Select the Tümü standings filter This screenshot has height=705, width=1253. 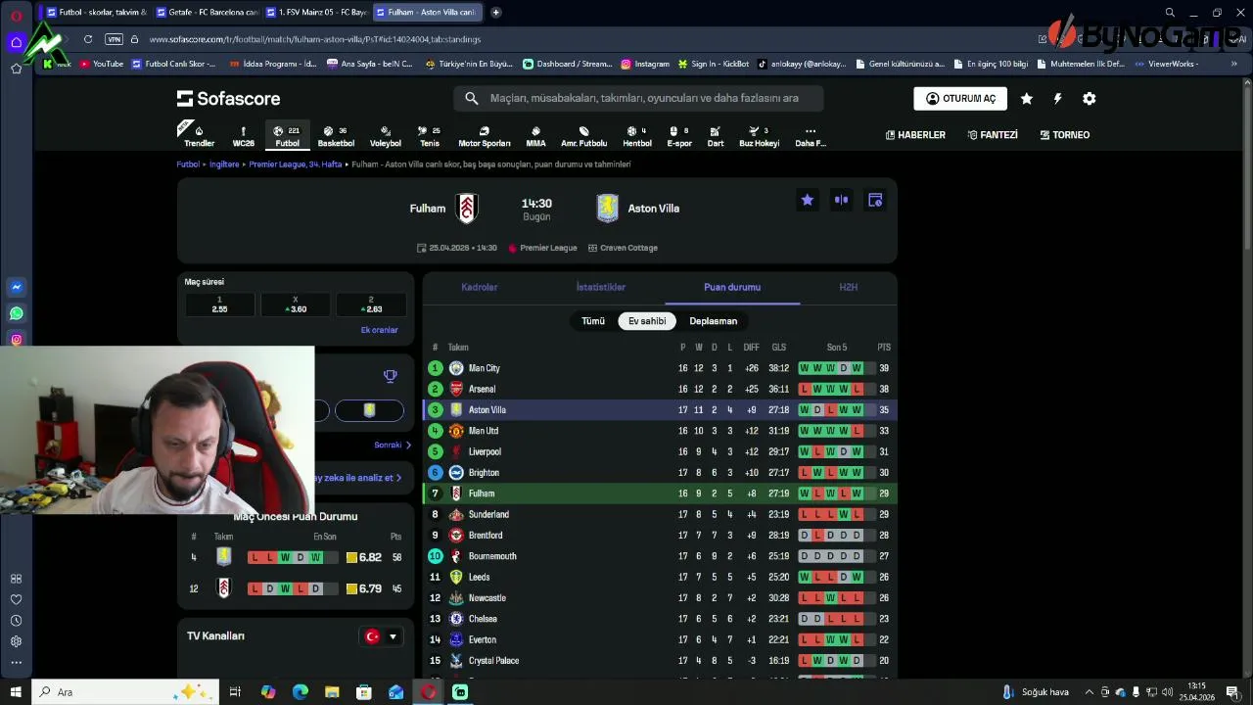(x=593, y=321)
